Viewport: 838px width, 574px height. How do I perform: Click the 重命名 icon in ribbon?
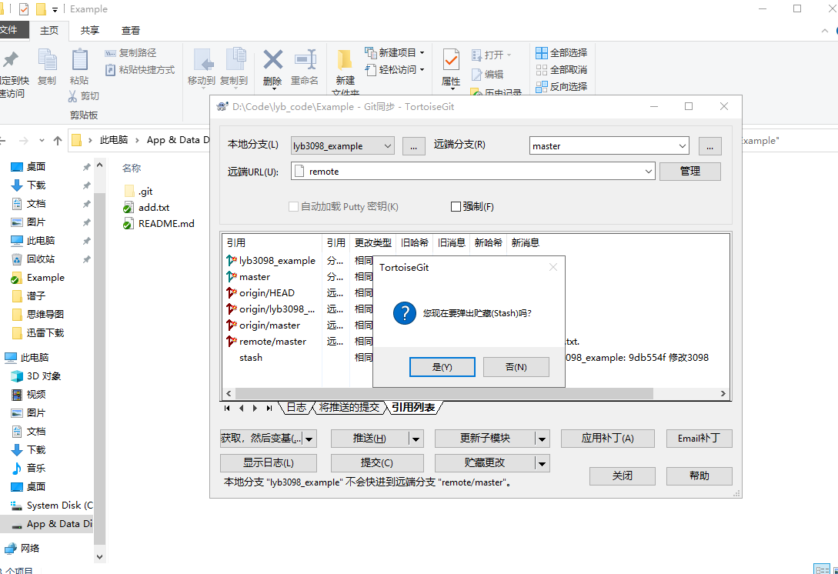pyautogui.click(x=305, y=58)
